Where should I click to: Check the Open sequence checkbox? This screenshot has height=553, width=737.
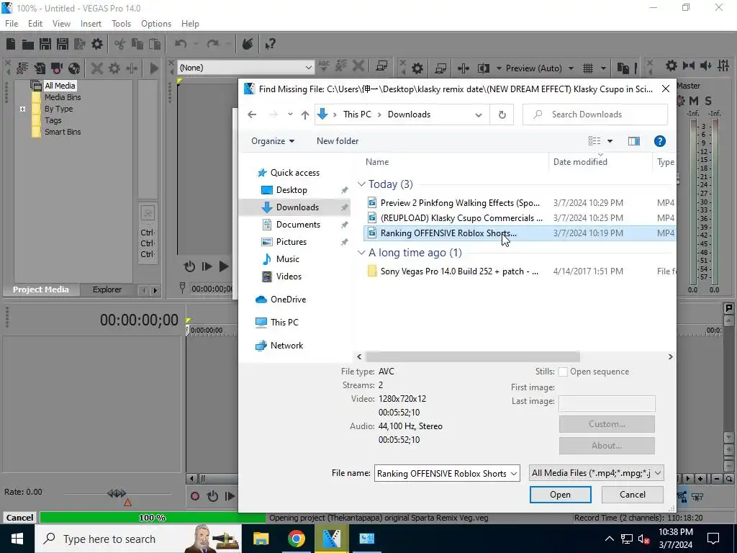[563, 372]
